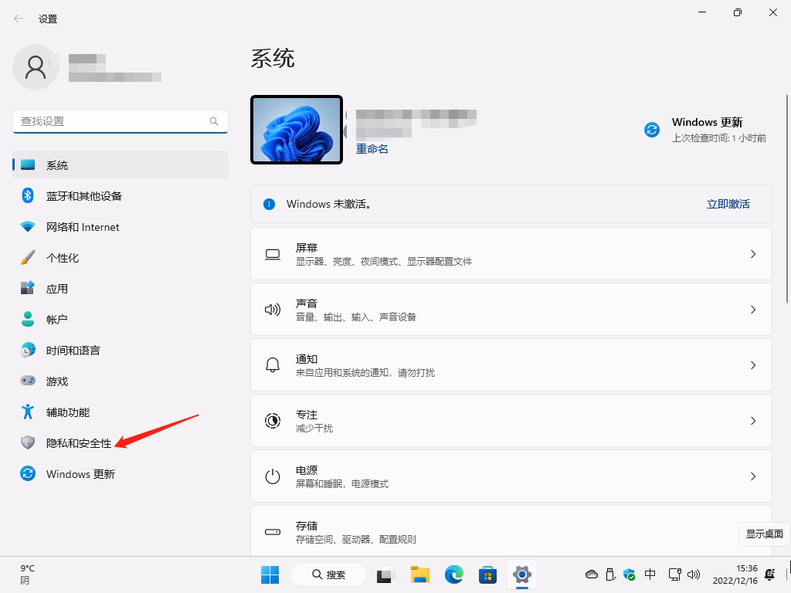The width and height of the screenshot is (791, 593).
Task: Click the 立即激活 link
Action: (727, 204)
